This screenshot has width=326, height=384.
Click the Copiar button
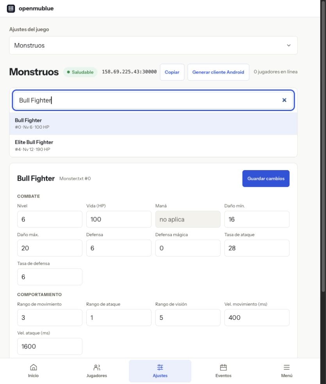pyautogui.click(x=172, y=72)
